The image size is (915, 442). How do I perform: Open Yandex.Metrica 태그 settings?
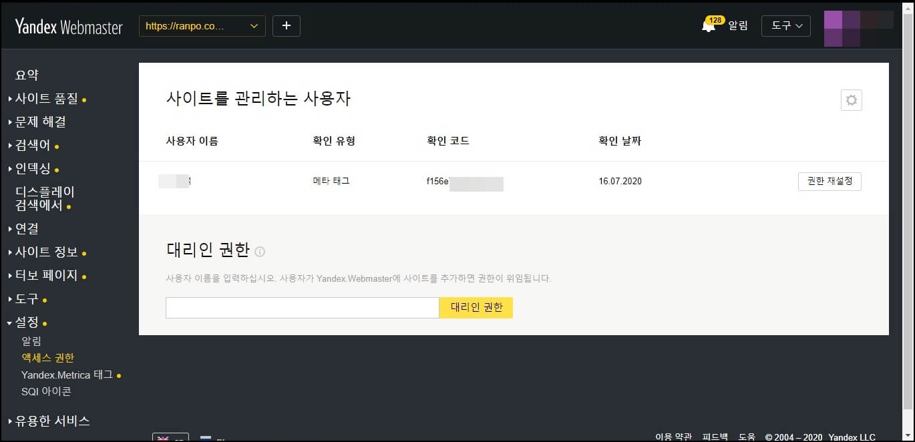pos(67,375)
